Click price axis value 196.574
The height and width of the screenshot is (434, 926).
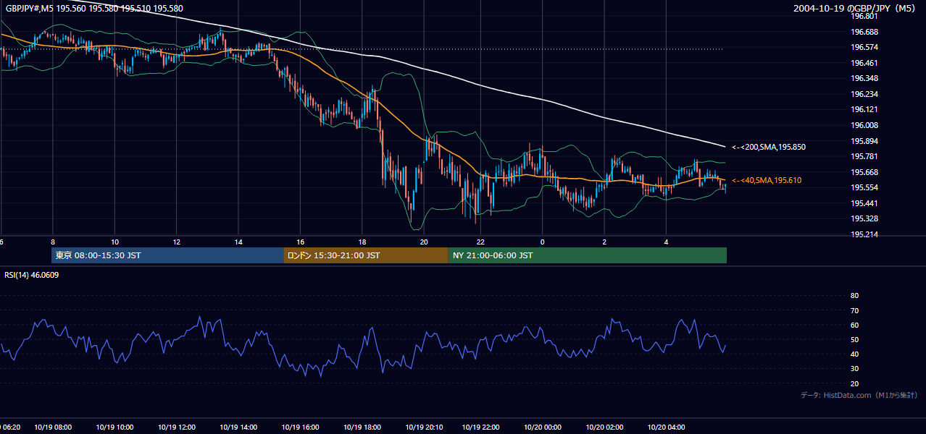864,47
